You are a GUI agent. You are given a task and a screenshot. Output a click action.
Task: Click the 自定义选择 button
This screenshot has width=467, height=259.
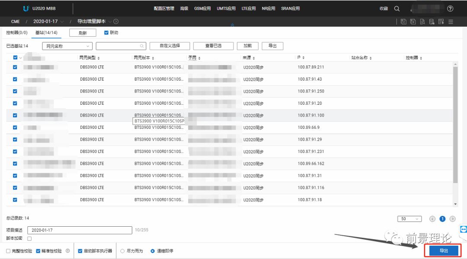tap(170, 46)
